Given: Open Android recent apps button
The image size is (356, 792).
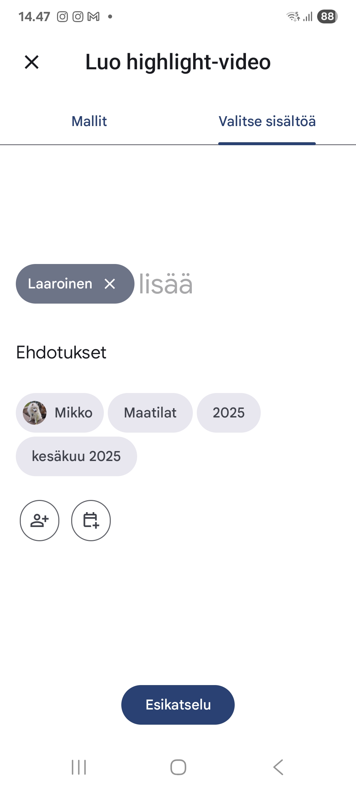Looking at the screenshot, I should point(79,767).
